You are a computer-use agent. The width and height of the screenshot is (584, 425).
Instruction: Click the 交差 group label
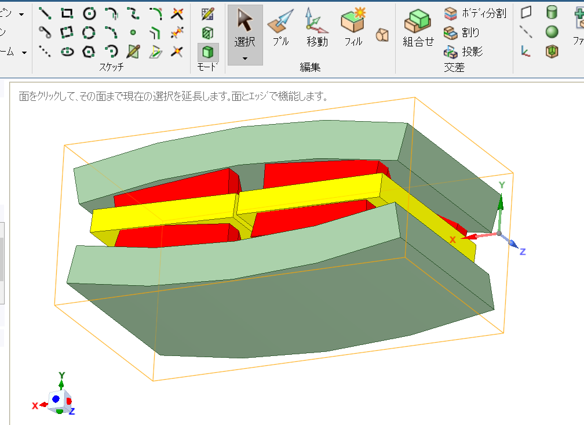(454, 67)
